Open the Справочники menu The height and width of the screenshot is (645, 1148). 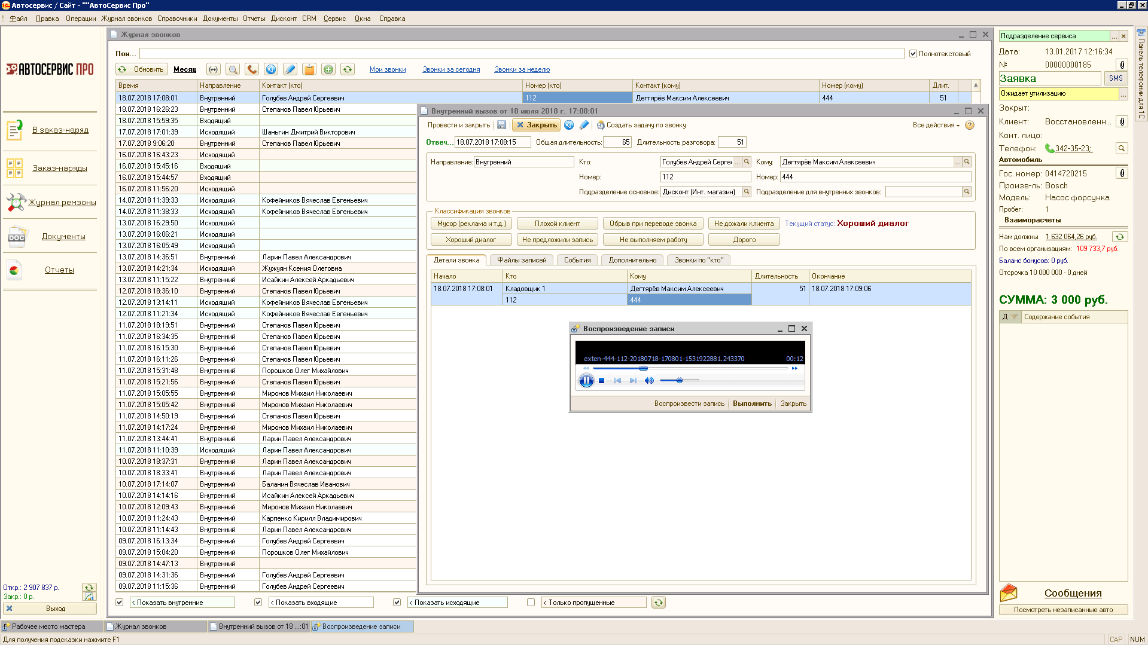point(177,19)
